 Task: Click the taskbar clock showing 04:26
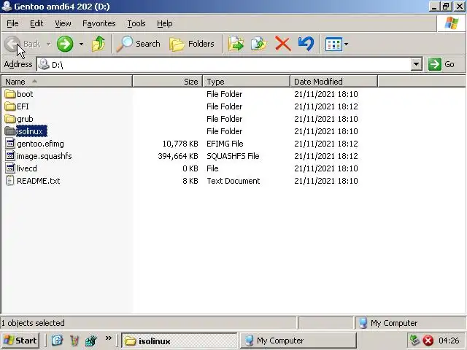pos(449,341)
